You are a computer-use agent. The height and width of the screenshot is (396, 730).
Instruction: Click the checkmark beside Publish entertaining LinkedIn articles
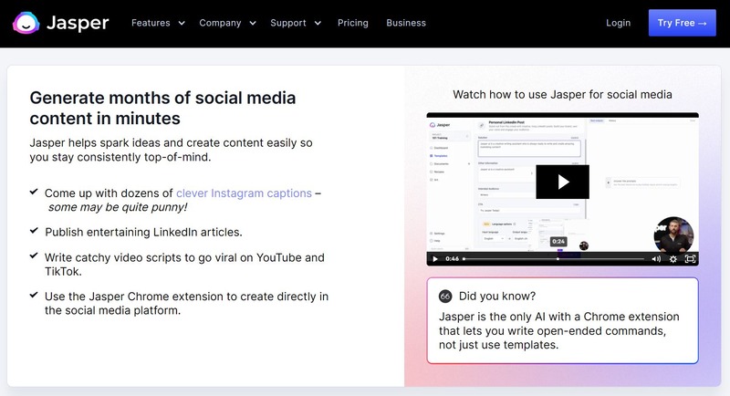pyautogui.click(x=34, y=230)
